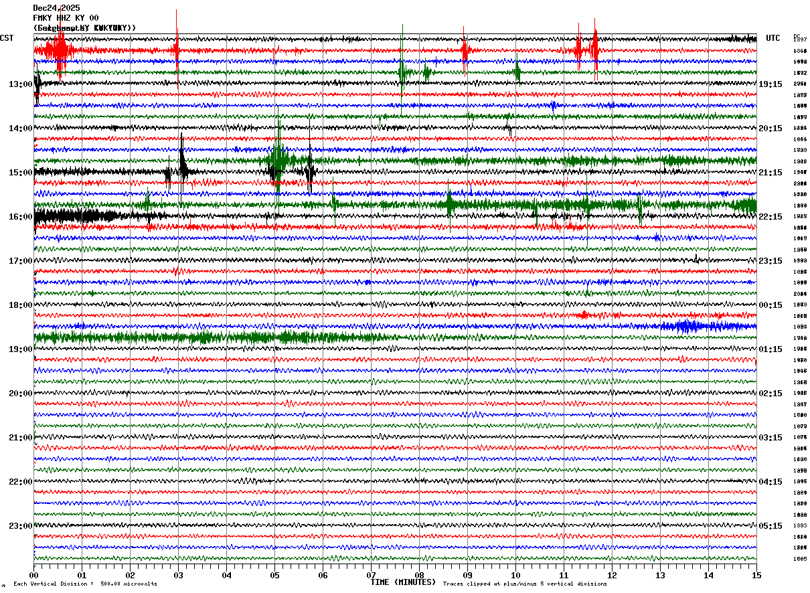
Task: Click the 22:15 UTC row label
Action: pyautogui.click(x=771, y=217)
